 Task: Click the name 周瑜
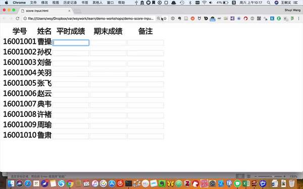pyautogui.click(x=44, y=125)
